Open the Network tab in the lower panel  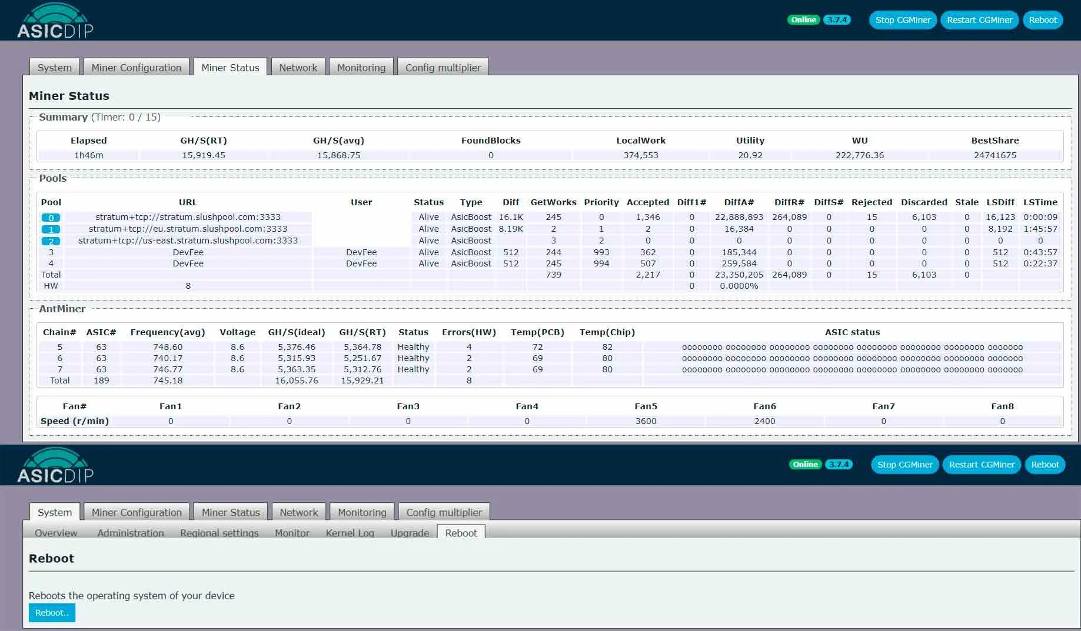click(298, 512)
